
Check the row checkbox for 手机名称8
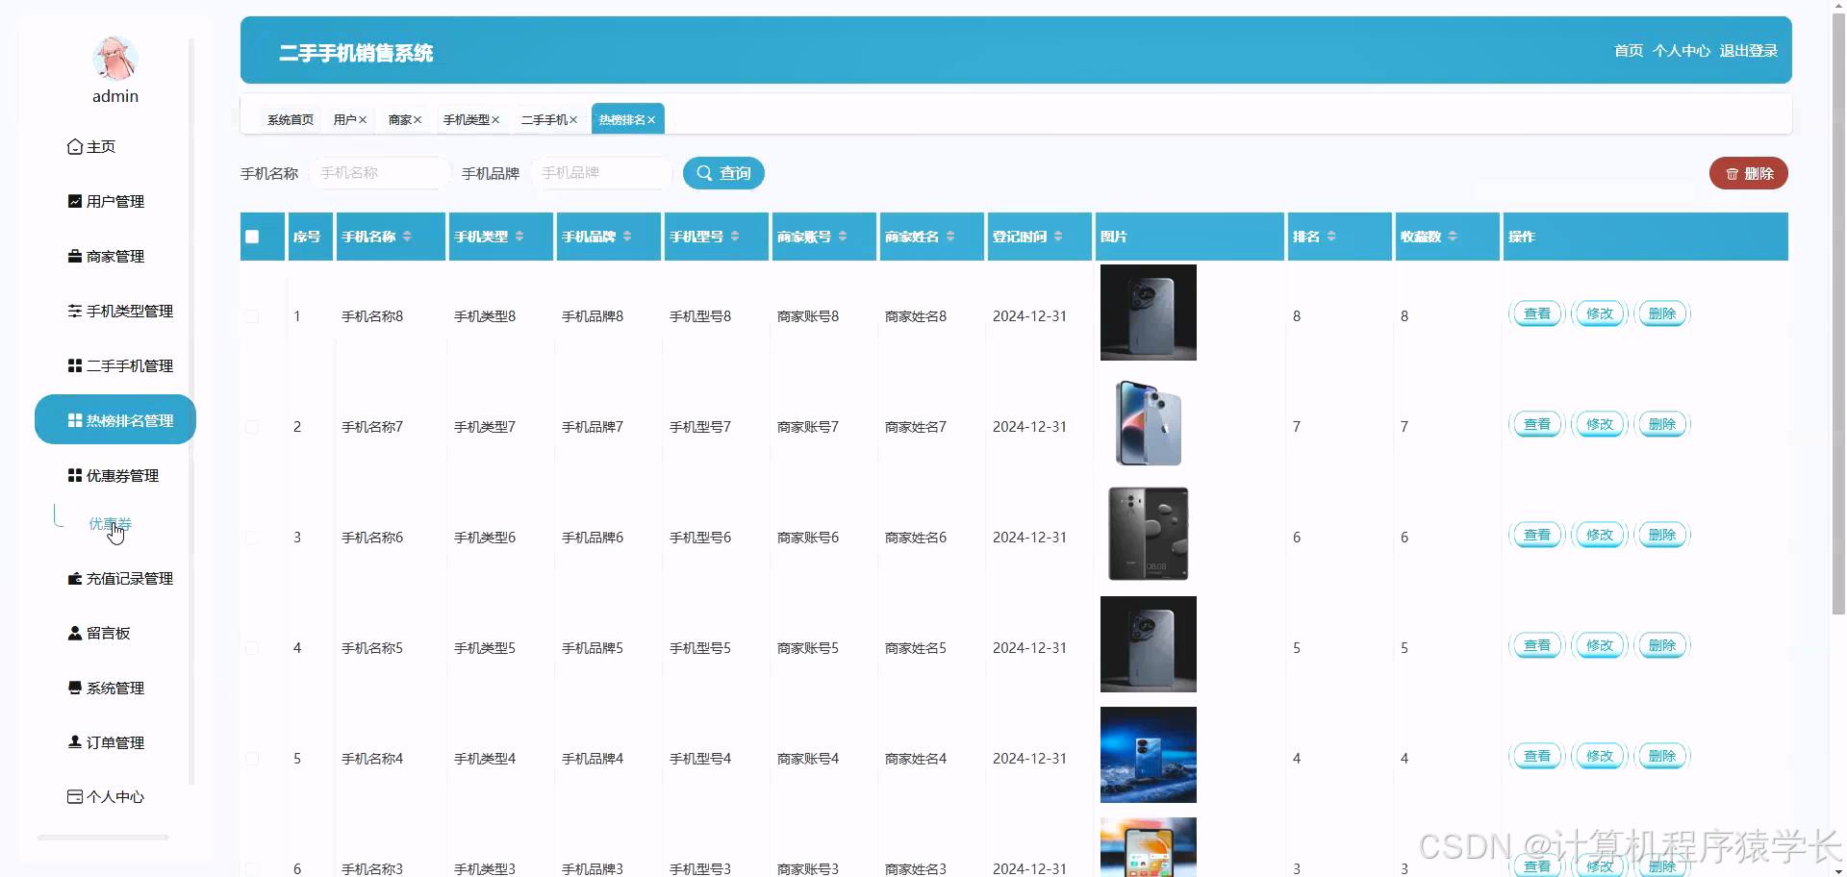tap(252, 316)
